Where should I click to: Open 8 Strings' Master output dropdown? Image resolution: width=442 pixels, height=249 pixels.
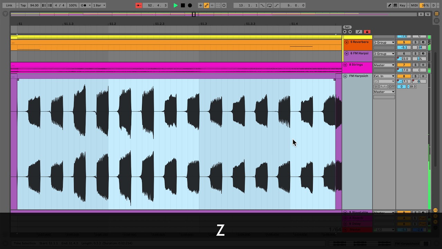coord(384,65)
